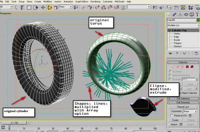Image resolution: width=200 pixels, height=132 pixels.
Task: Collapse the Selection rollout
Action: 183,62
